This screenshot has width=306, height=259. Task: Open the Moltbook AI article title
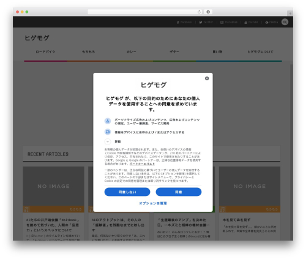[53, 225]
